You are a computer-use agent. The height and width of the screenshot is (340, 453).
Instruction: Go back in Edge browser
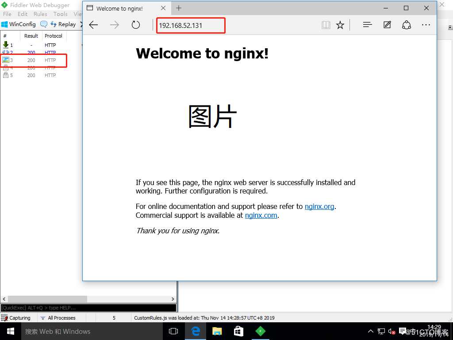[93, 25]
